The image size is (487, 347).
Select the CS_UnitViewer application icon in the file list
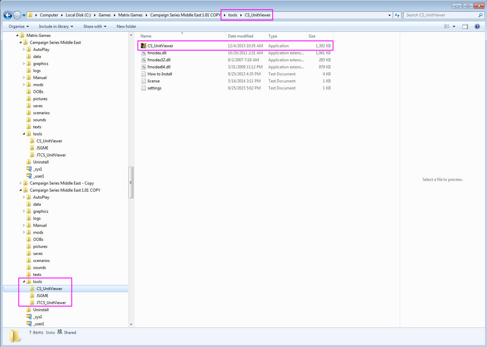(x=144, y=46)
